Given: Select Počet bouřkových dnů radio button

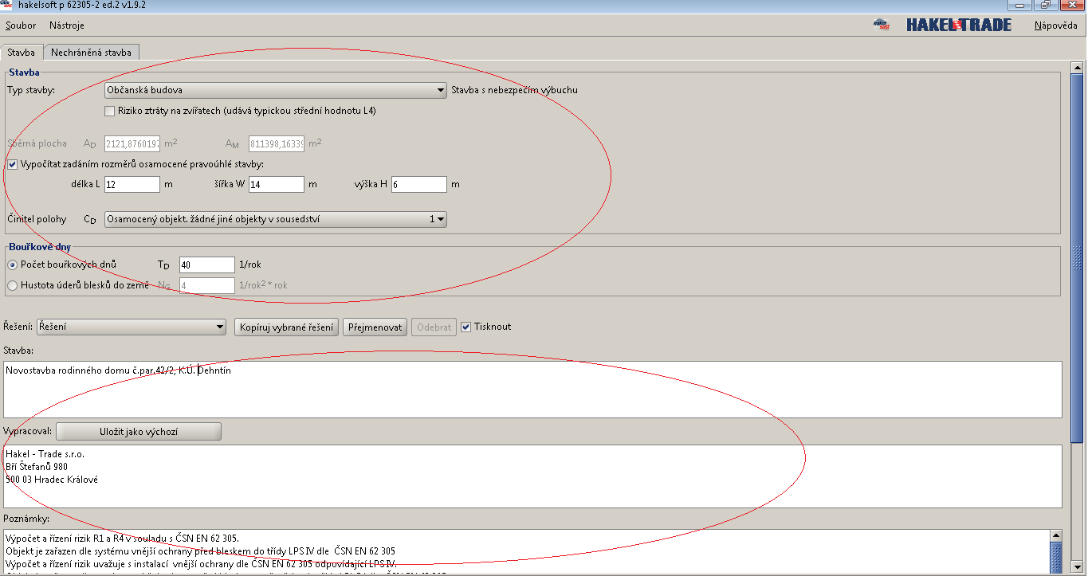Looking at the screenshot, I should (x=12, y=264).
